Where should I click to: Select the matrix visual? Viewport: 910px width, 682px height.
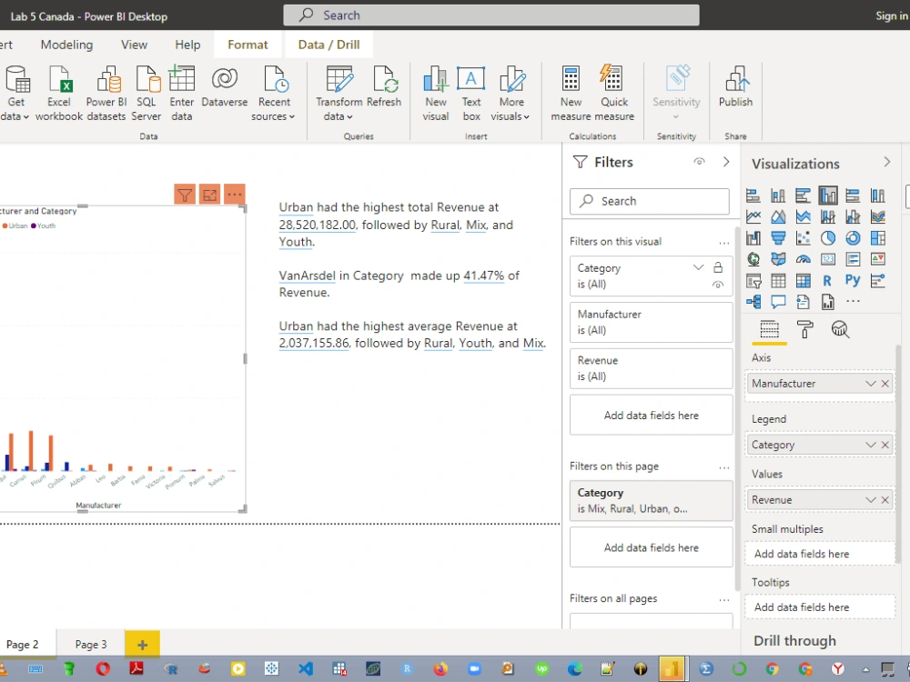[x=804, y=281]
